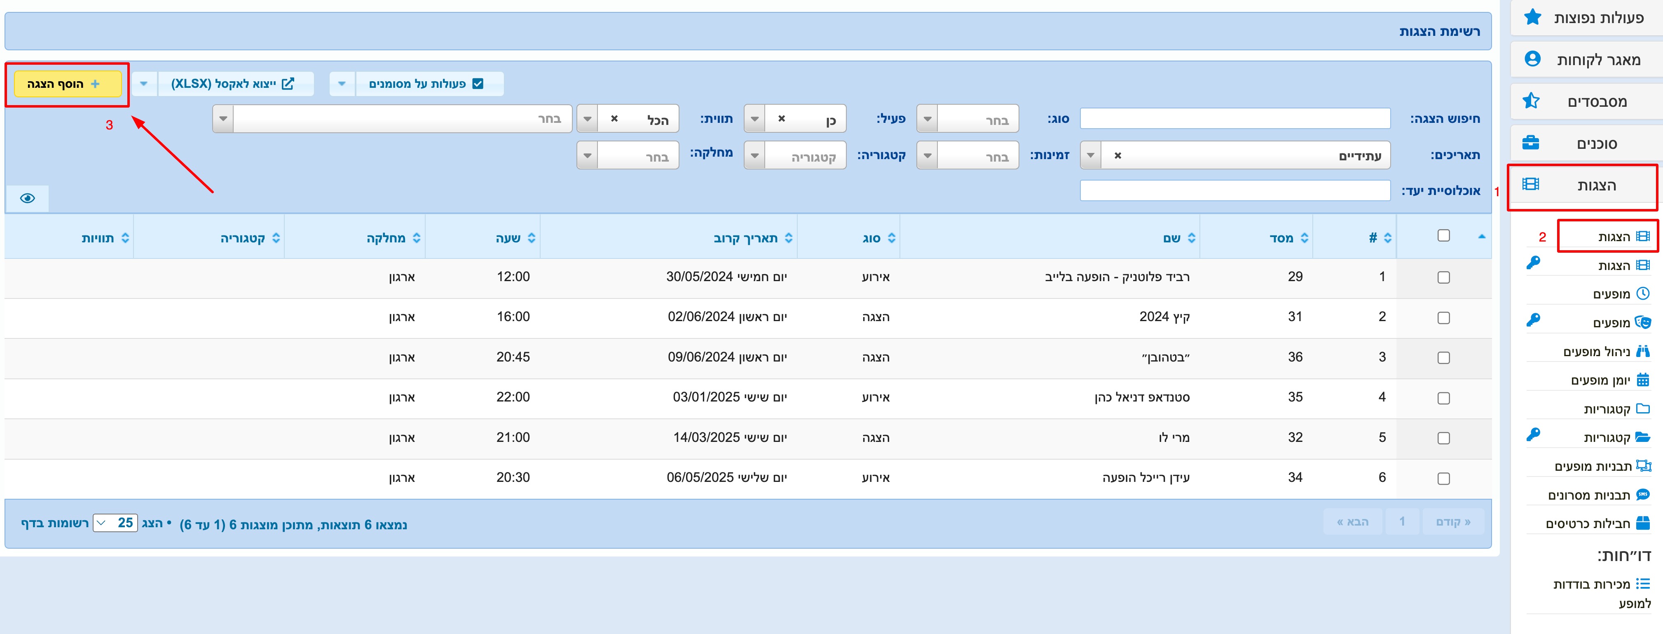Viewport: 1663px width, 634px height.
Task: Check the row of בטהובן
Action: click(x=1444, y=358)
